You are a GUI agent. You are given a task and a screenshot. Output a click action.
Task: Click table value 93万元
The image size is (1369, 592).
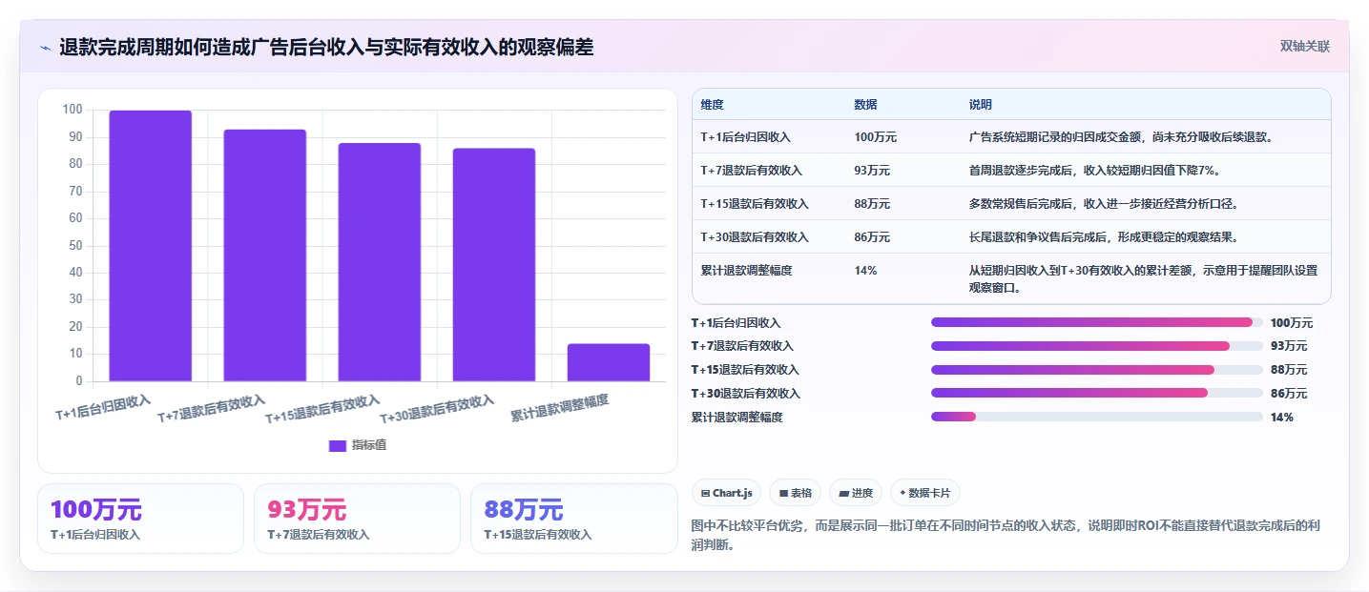(x=872, y=171)
